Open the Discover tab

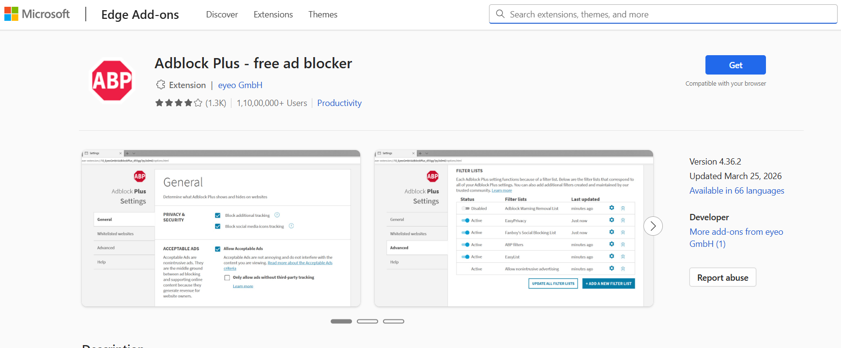click(x=222, y=15)
